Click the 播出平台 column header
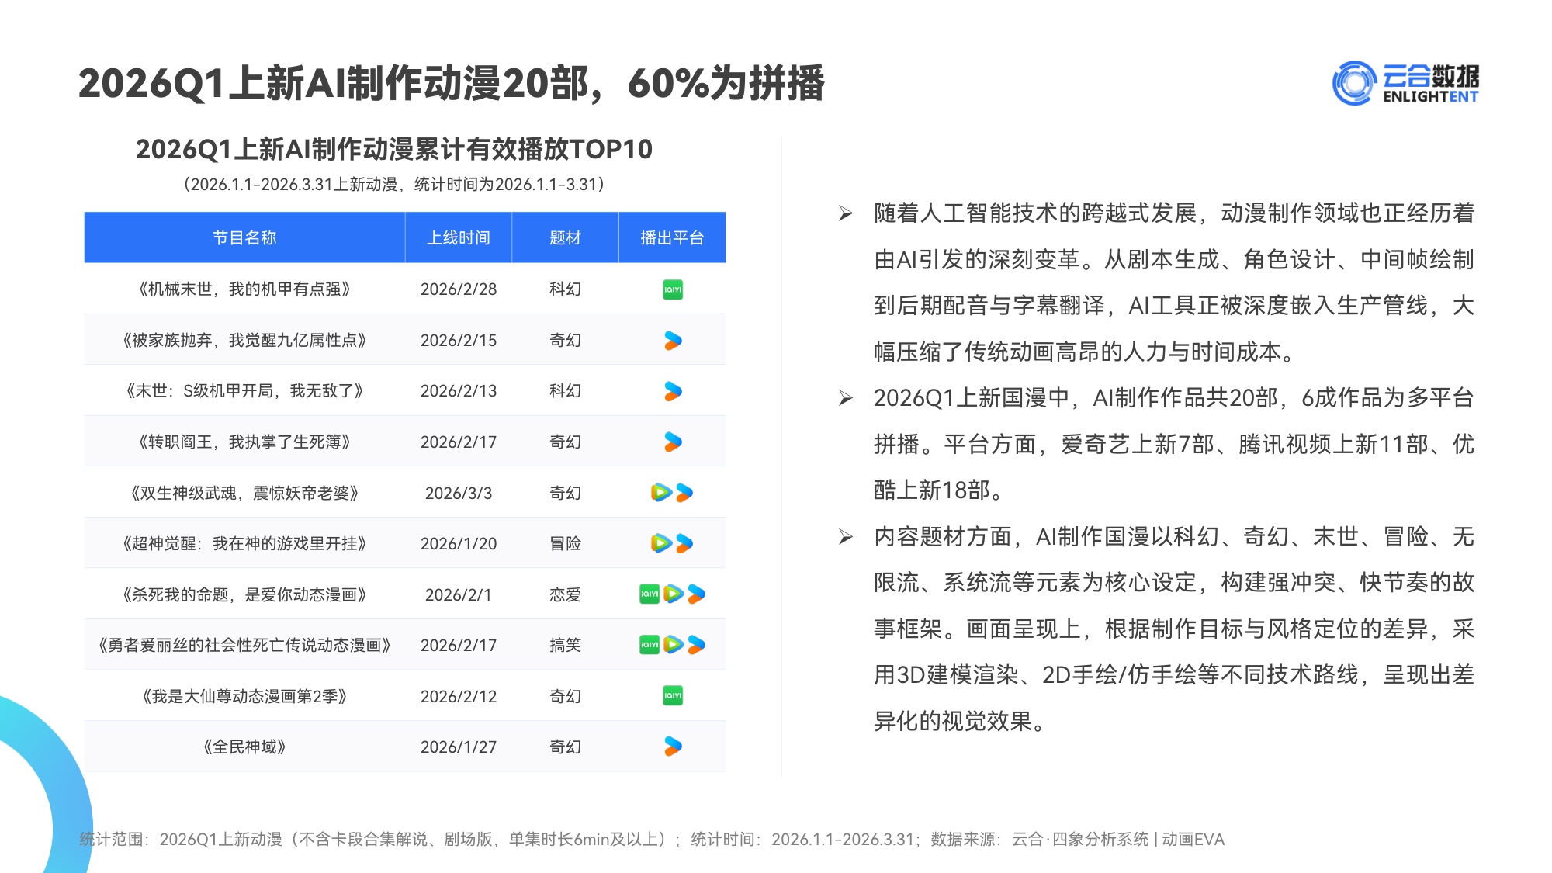 (x=672, y=237)
